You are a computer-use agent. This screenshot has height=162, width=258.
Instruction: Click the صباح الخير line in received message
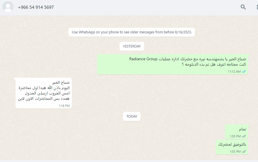61,82
